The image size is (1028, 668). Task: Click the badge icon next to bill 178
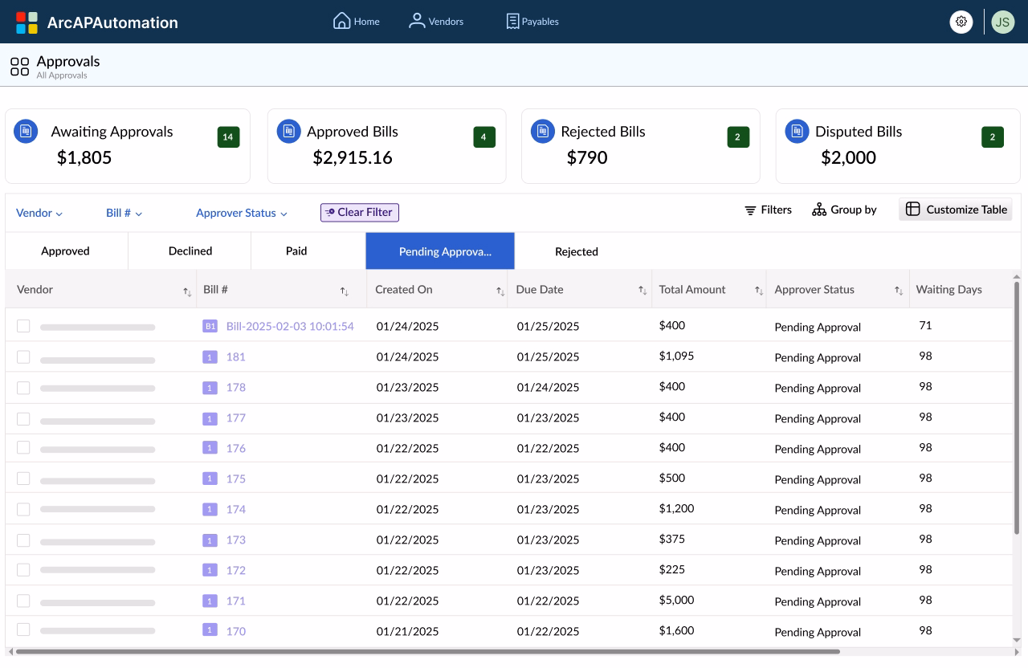(x=210, y=387)
